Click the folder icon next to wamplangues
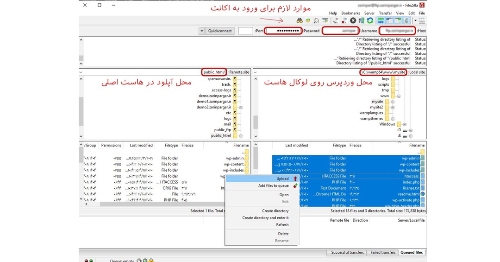Image resolution: width=500 pixels, height=262 pixels. point(387,113)
